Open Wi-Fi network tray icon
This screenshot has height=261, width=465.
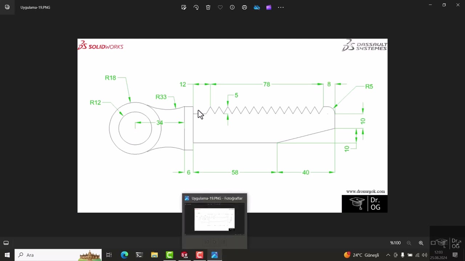(417, 255)
